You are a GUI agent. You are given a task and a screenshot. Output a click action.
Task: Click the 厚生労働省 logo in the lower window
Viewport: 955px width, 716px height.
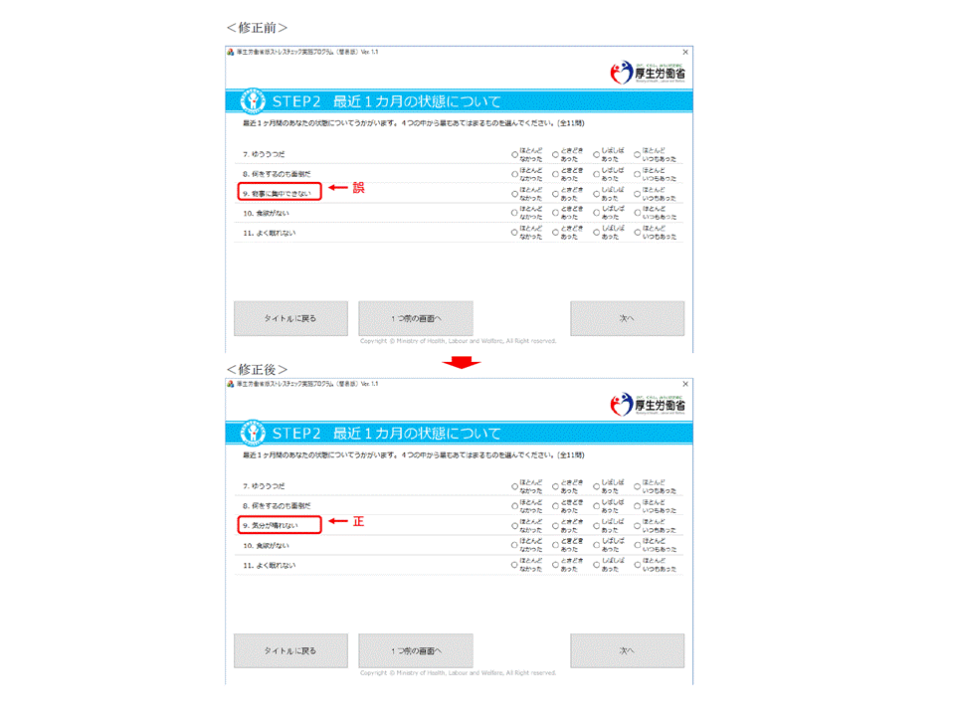point(651,404)
